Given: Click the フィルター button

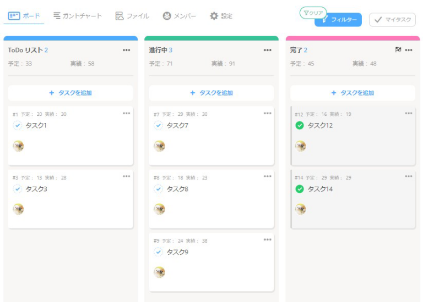Looking at the screenshot, I should click(x=338, y=20).
